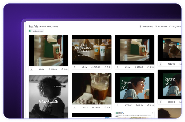This screenshot has width=185, height=122.
Task: Click the Starbucks logo icon beside starbucks.com
Action: click(x=30, y=31)
